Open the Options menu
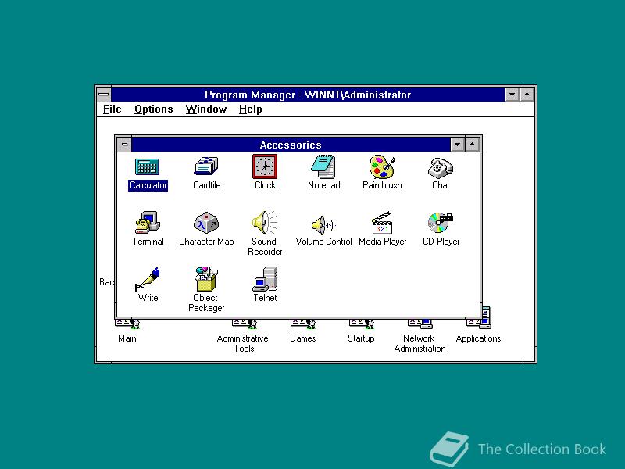Screen dimensions: 625x469 point(153,109)
